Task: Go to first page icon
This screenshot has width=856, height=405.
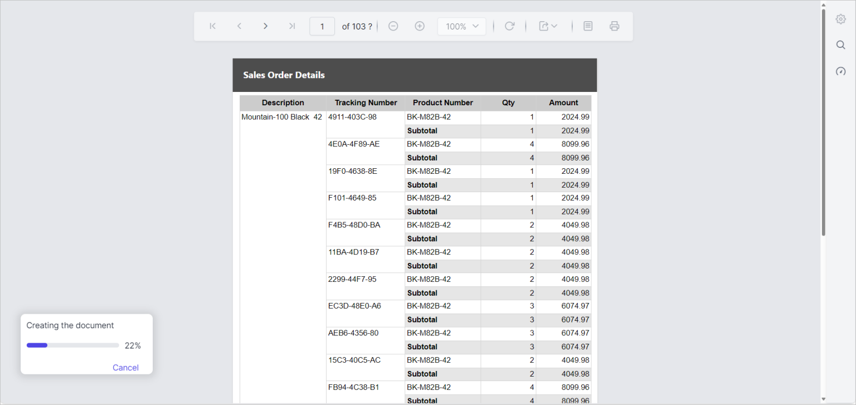Action: [212, 26]
